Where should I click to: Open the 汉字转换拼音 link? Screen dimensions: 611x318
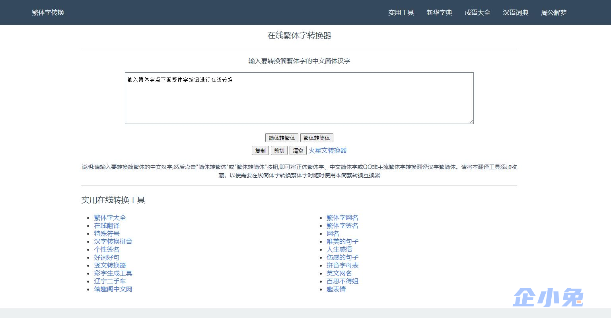113,241
